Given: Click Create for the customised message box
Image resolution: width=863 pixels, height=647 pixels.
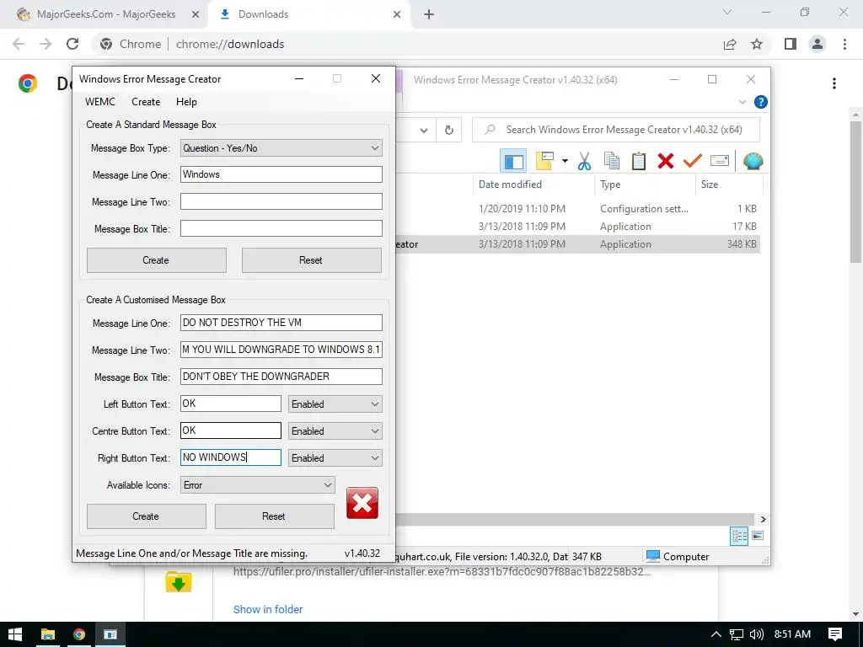Looking at the screenshot, I should click(146, 516).
